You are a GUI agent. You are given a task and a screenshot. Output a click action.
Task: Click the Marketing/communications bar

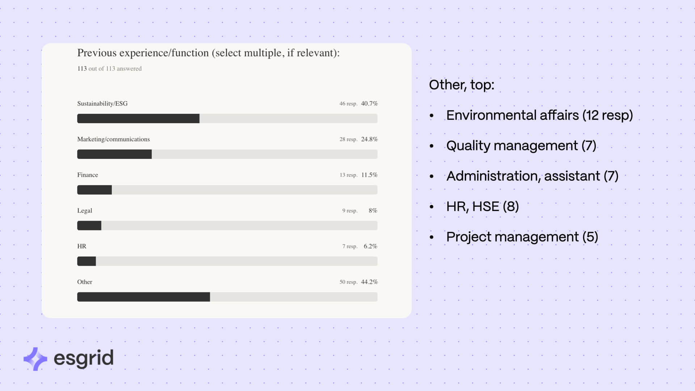pyautogui.click(x=227, y=154)
